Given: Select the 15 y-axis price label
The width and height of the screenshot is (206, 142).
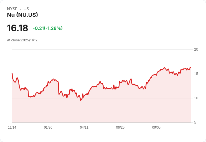Looking at the screenshot, I should (x=196, y=74).
